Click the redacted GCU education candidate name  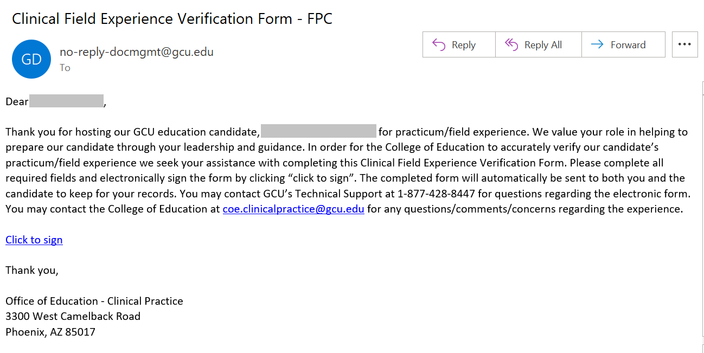[x=318, y=131]
